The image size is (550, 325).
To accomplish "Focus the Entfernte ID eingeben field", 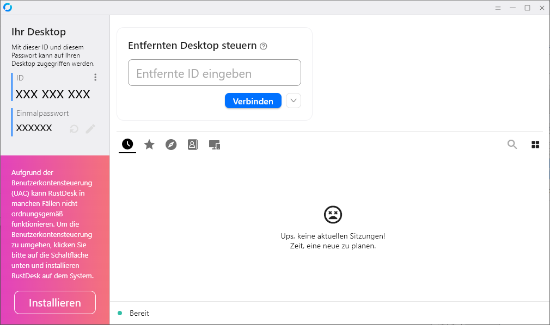I will pos(214,73).
